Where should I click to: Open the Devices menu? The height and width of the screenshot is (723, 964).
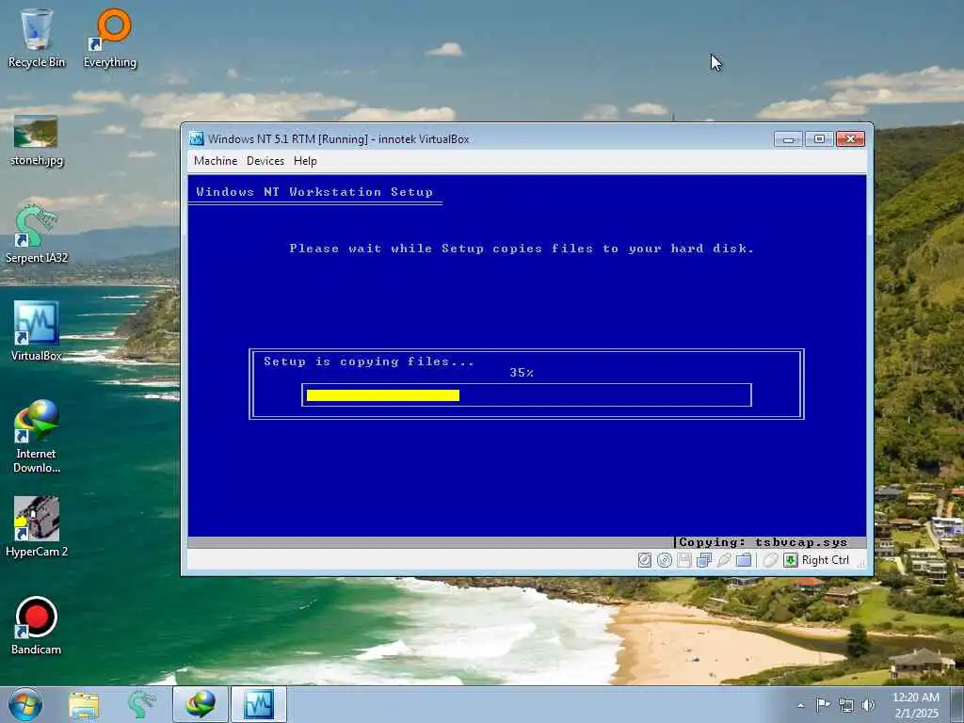pyautogui.click(x=265, y=160)
